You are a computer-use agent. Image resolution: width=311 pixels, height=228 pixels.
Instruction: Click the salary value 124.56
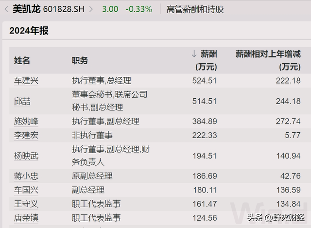click(205, 218)
